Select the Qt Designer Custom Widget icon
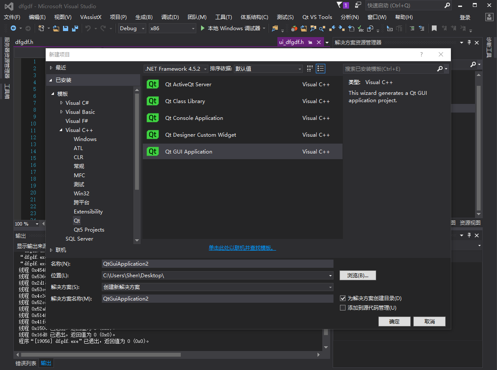 (x=152, y=134)
